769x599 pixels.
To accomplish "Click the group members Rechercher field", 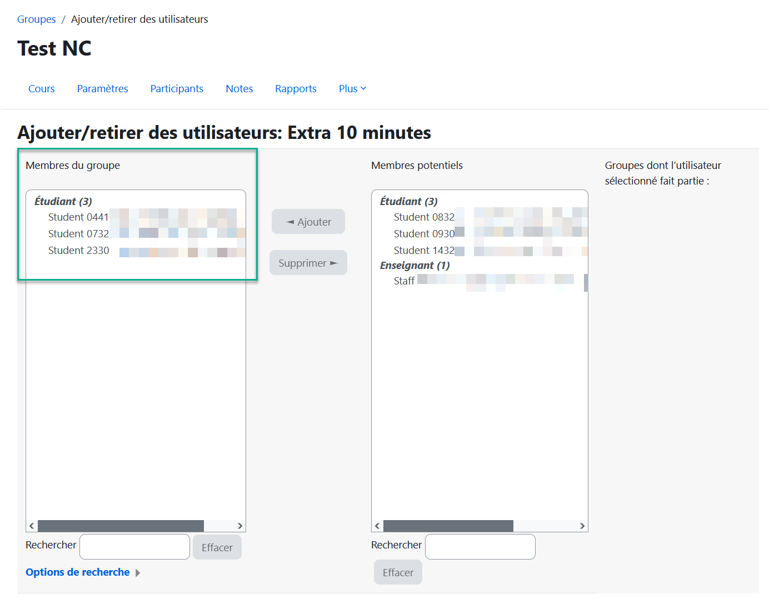I will (134, 547).
